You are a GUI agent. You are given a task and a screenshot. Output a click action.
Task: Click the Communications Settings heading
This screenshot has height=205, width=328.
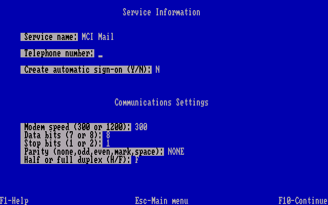click(x=161, y=102)
